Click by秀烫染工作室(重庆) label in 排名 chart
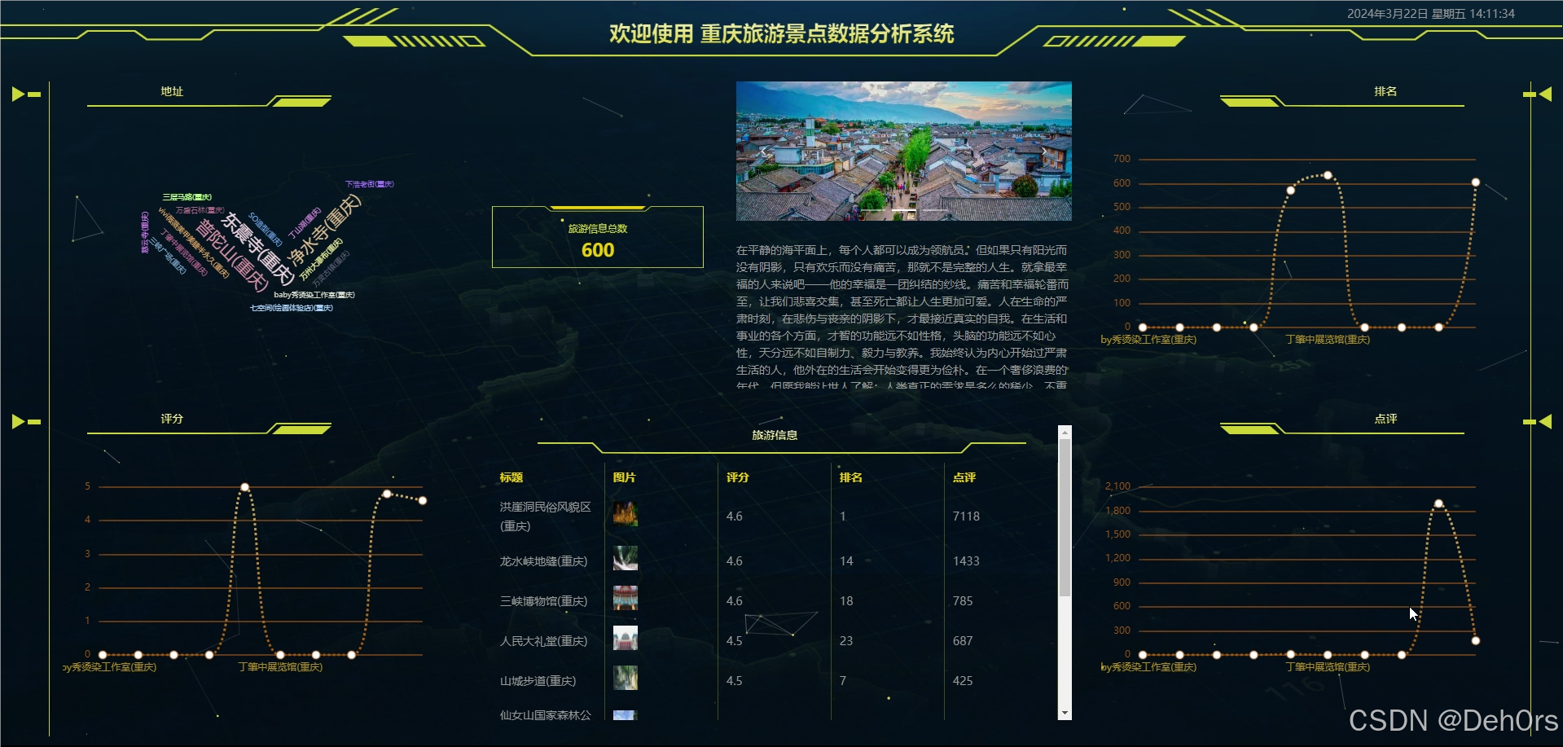Viewport: 1563px width, 747px height. (1148, 340)
